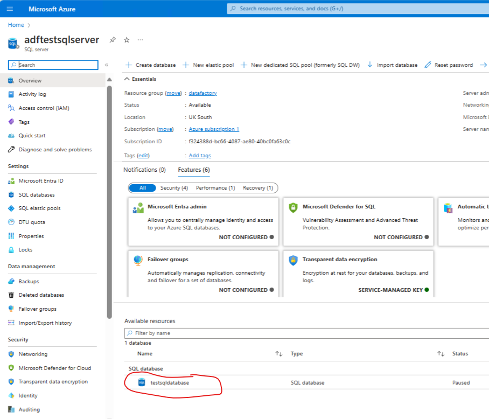Viewport: 489px width, 419px height.
Task: Open the Azure portal hamburger menu
Action: (x=10, y=9)
